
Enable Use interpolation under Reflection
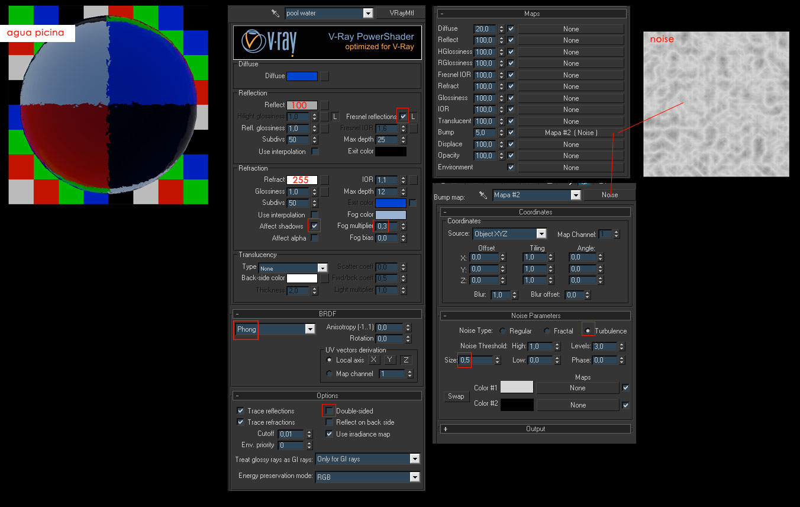point(315,152)
